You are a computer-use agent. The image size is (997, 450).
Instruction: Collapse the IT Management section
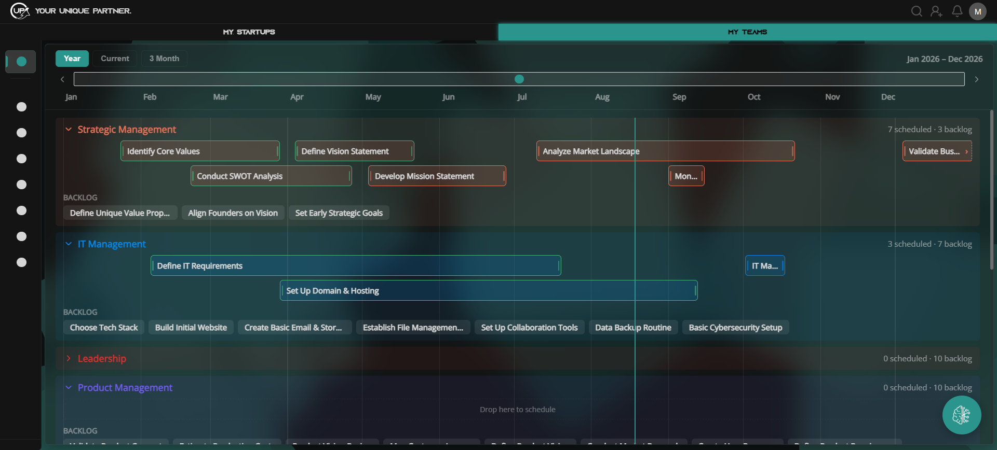(69, 244)
